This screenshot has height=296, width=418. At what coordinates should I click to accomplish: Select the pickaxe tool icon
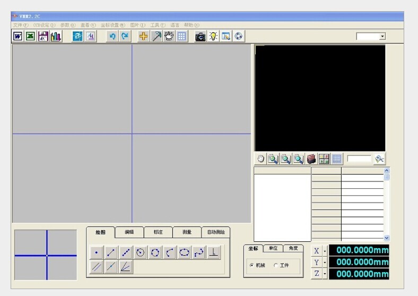[156, 36]
